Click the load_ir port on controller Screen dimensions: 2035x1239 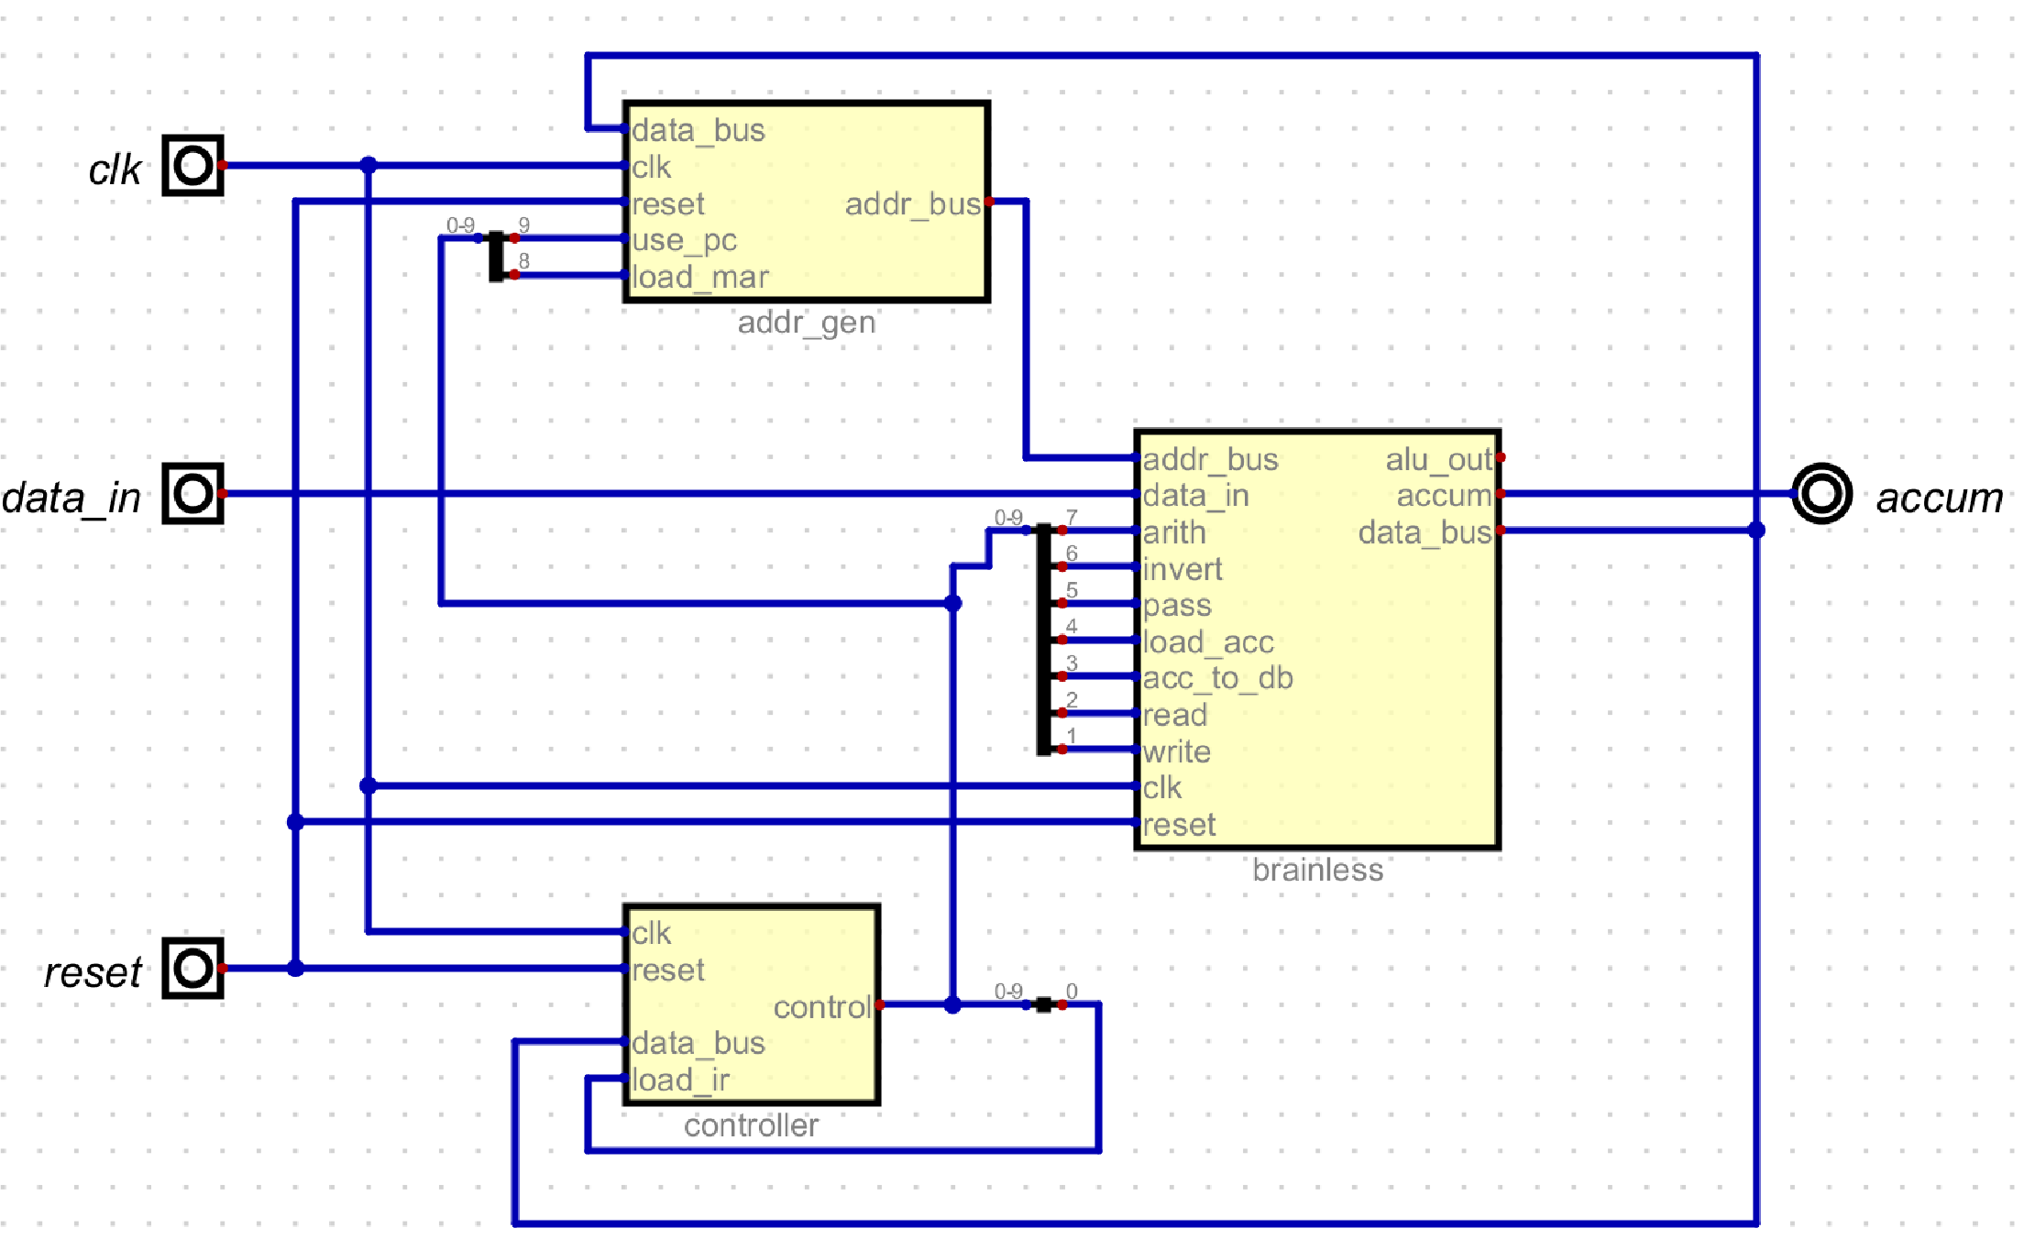click(x=626, y=1079)
